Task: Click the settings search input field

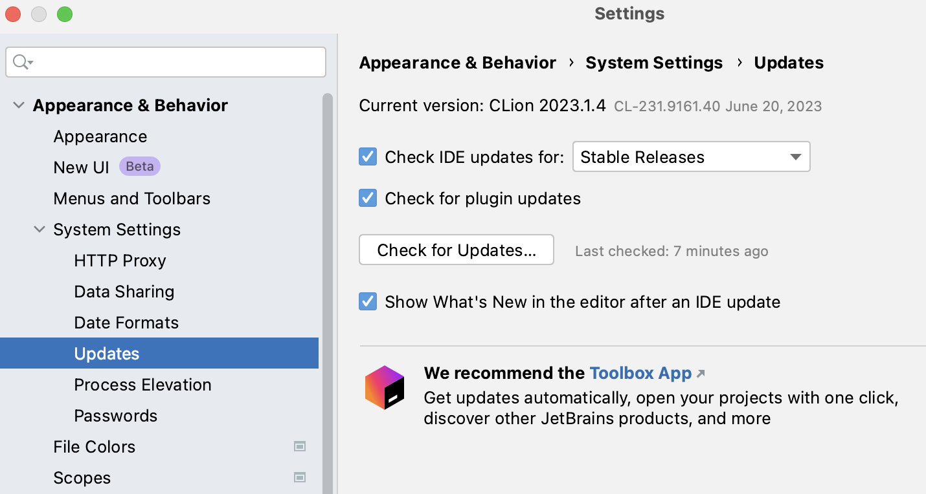Action: click(175, 62)
